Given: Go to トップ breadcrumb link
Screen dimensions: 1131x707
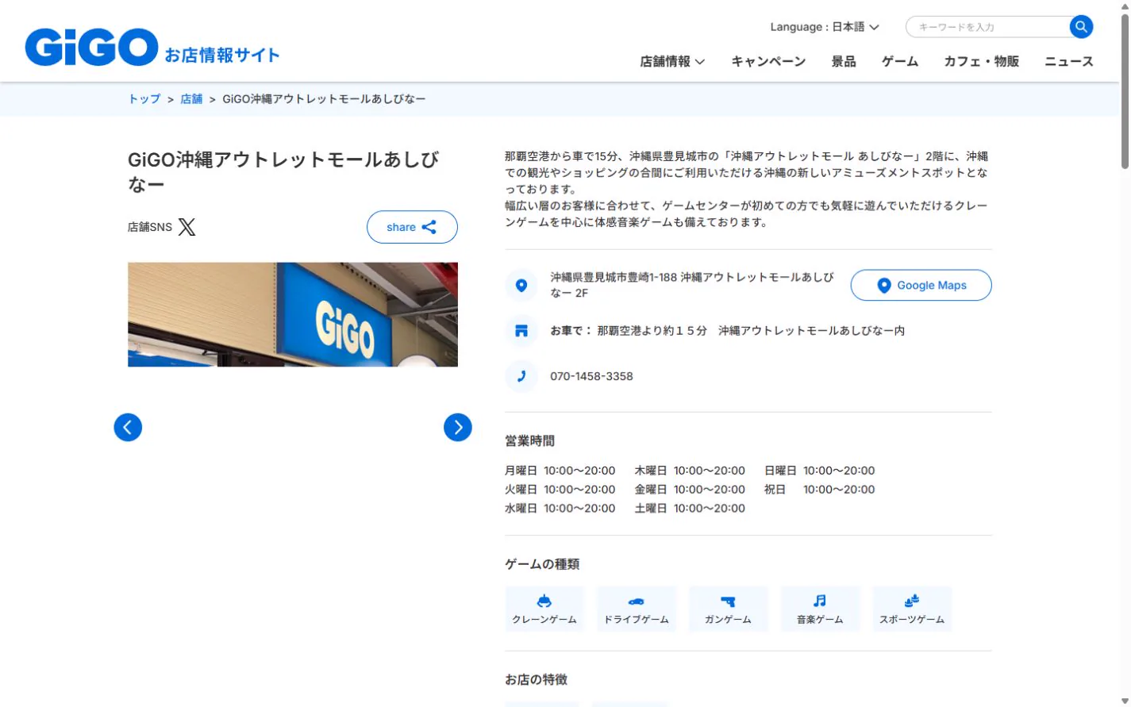Looking at the screenshot, I should click(144, 99).
